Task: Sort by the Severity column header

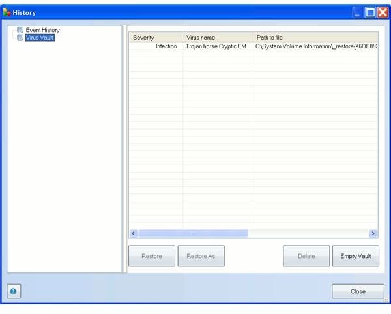Action: (x=156, y=37)
